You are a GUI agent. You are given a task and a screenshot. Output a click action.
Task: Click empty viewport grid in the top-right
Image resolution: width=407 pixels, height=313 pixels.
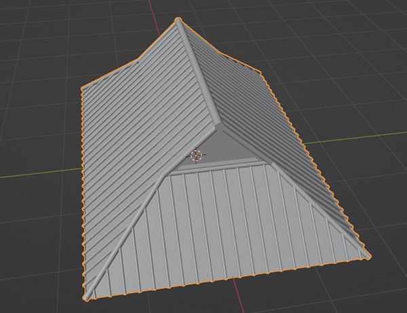353,41
